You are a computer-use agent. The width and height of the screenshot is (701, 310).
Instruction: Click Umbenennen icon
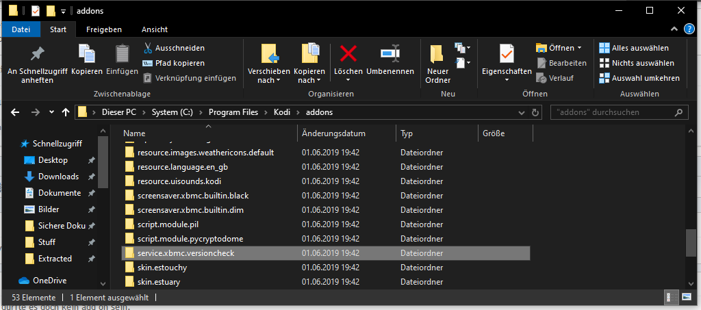390,53
